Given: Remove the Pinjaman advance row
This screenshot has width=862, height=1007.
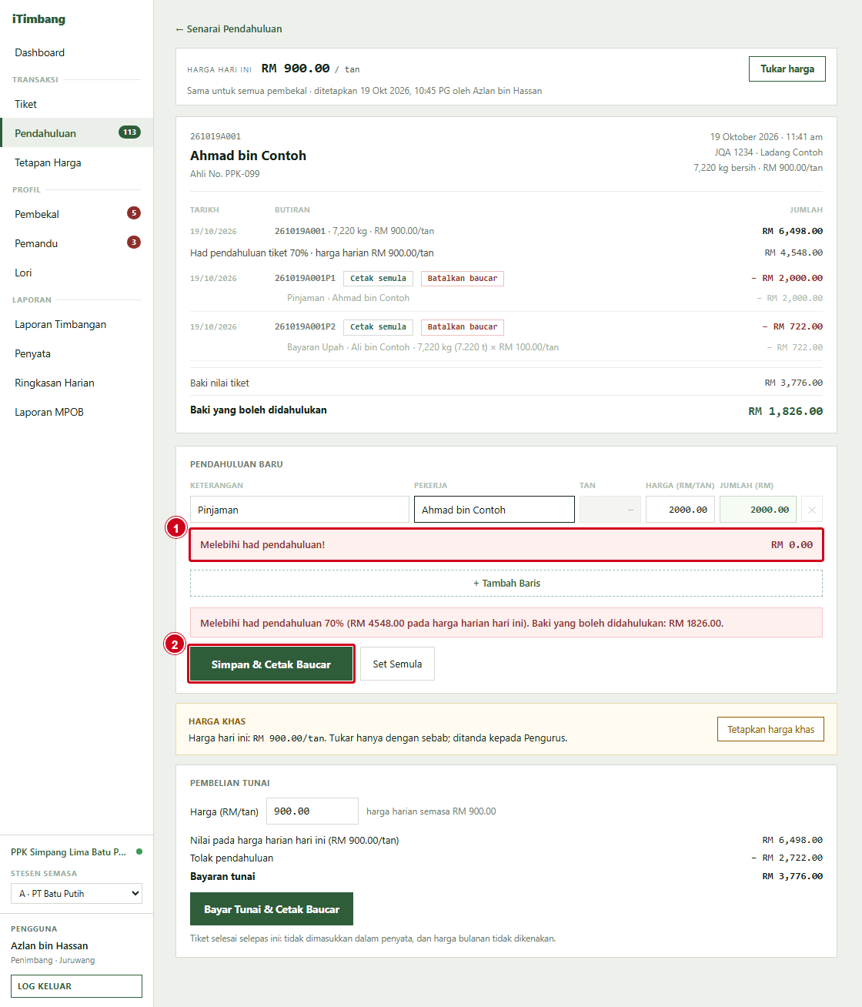Looking at the screenshot, I should point(812,510).
